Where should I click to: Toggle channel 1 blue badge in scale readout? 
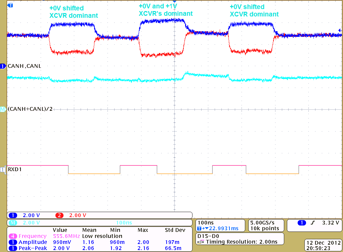13,215
